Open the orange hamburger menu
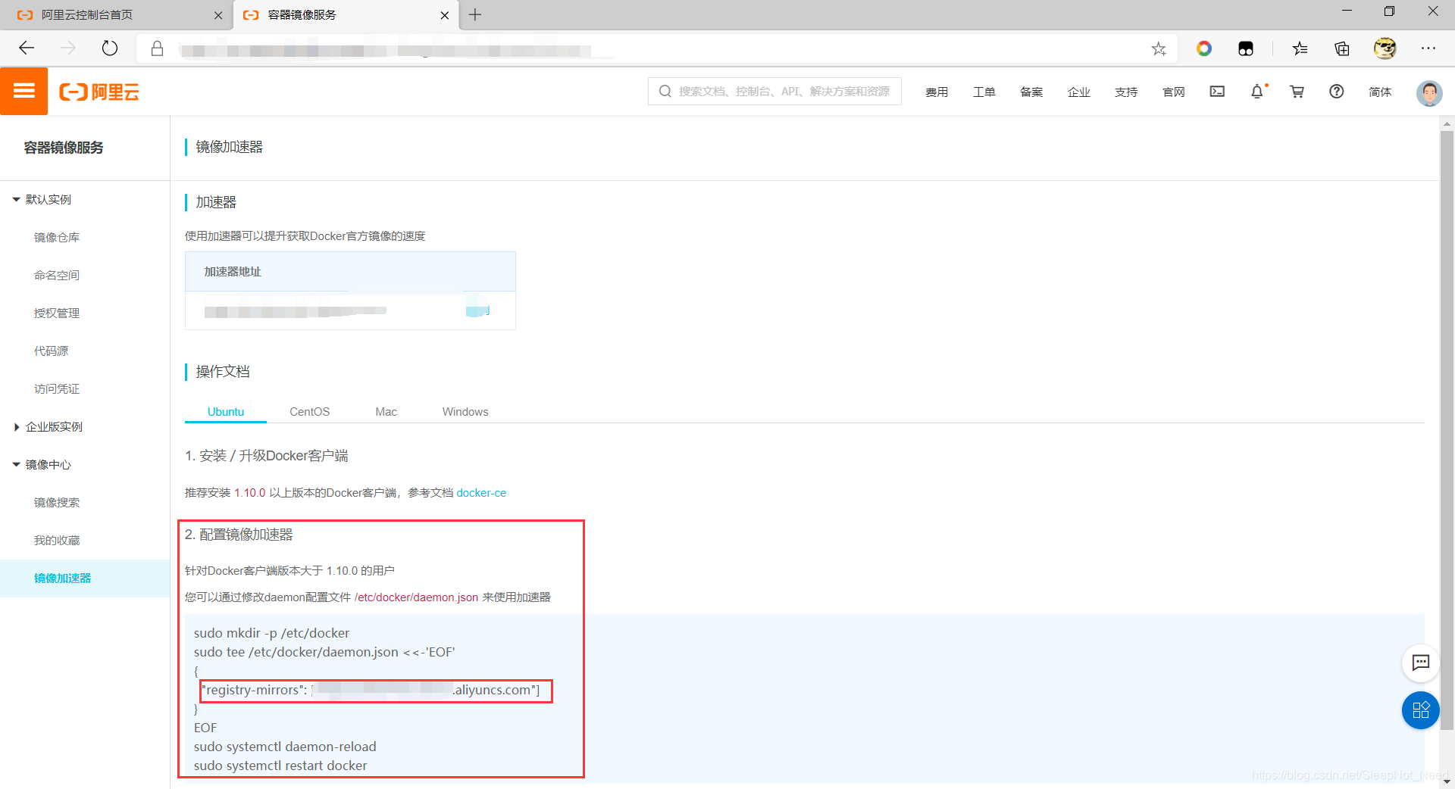 23,91
